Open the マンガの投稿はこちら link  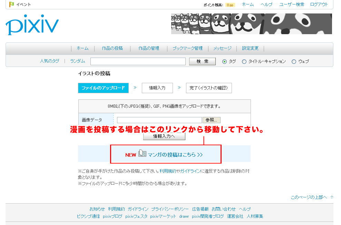[x=175, y=155]
